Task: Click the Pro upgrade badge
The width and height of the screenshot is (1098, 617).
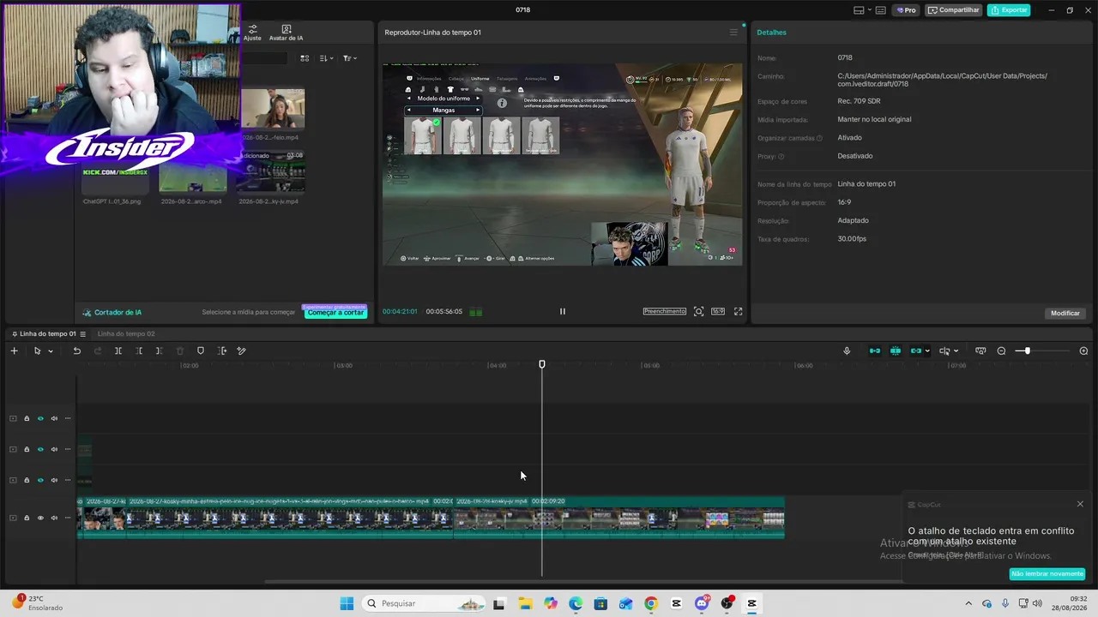Action: (x=906, y=10)
